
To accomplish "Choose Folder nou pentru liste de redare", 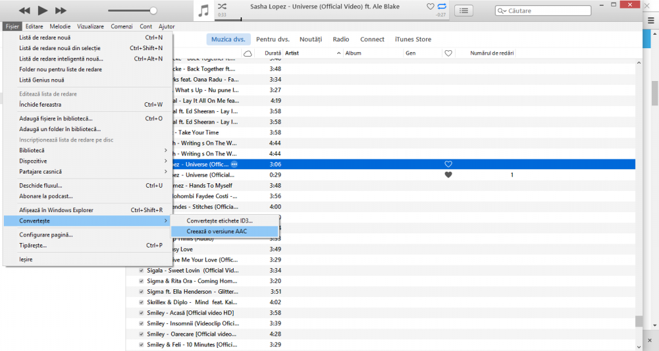I will (88, 69).
